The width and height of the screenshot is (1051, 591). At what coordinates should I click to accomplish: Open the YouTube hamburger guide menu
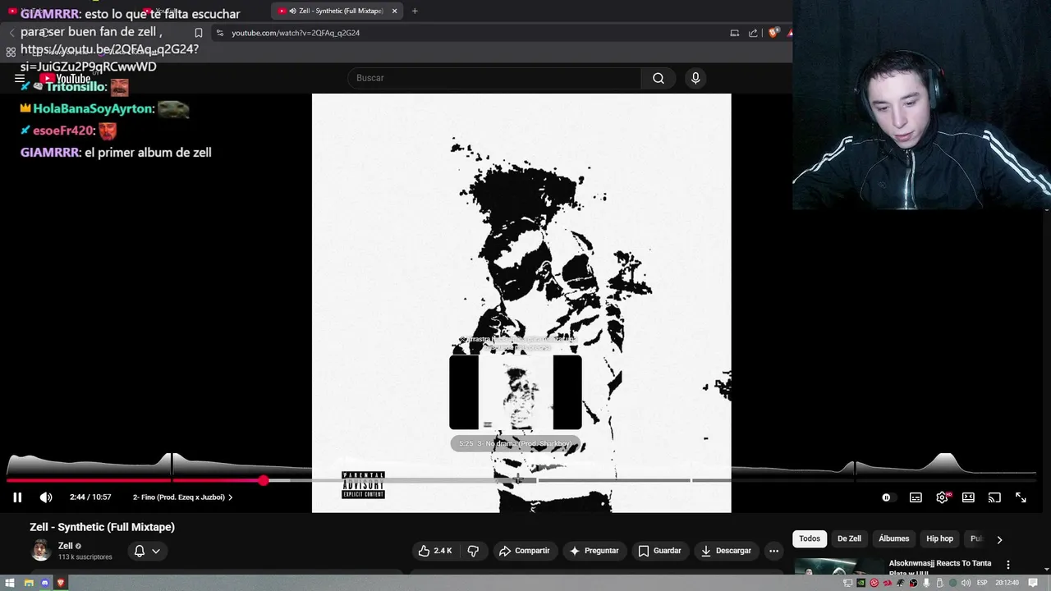pos(19,79)
